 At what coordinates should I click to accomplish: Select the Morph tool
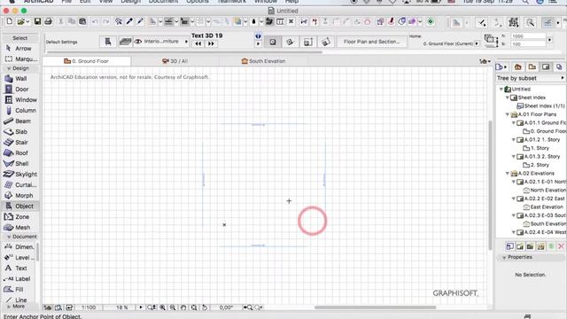point(19,196)
